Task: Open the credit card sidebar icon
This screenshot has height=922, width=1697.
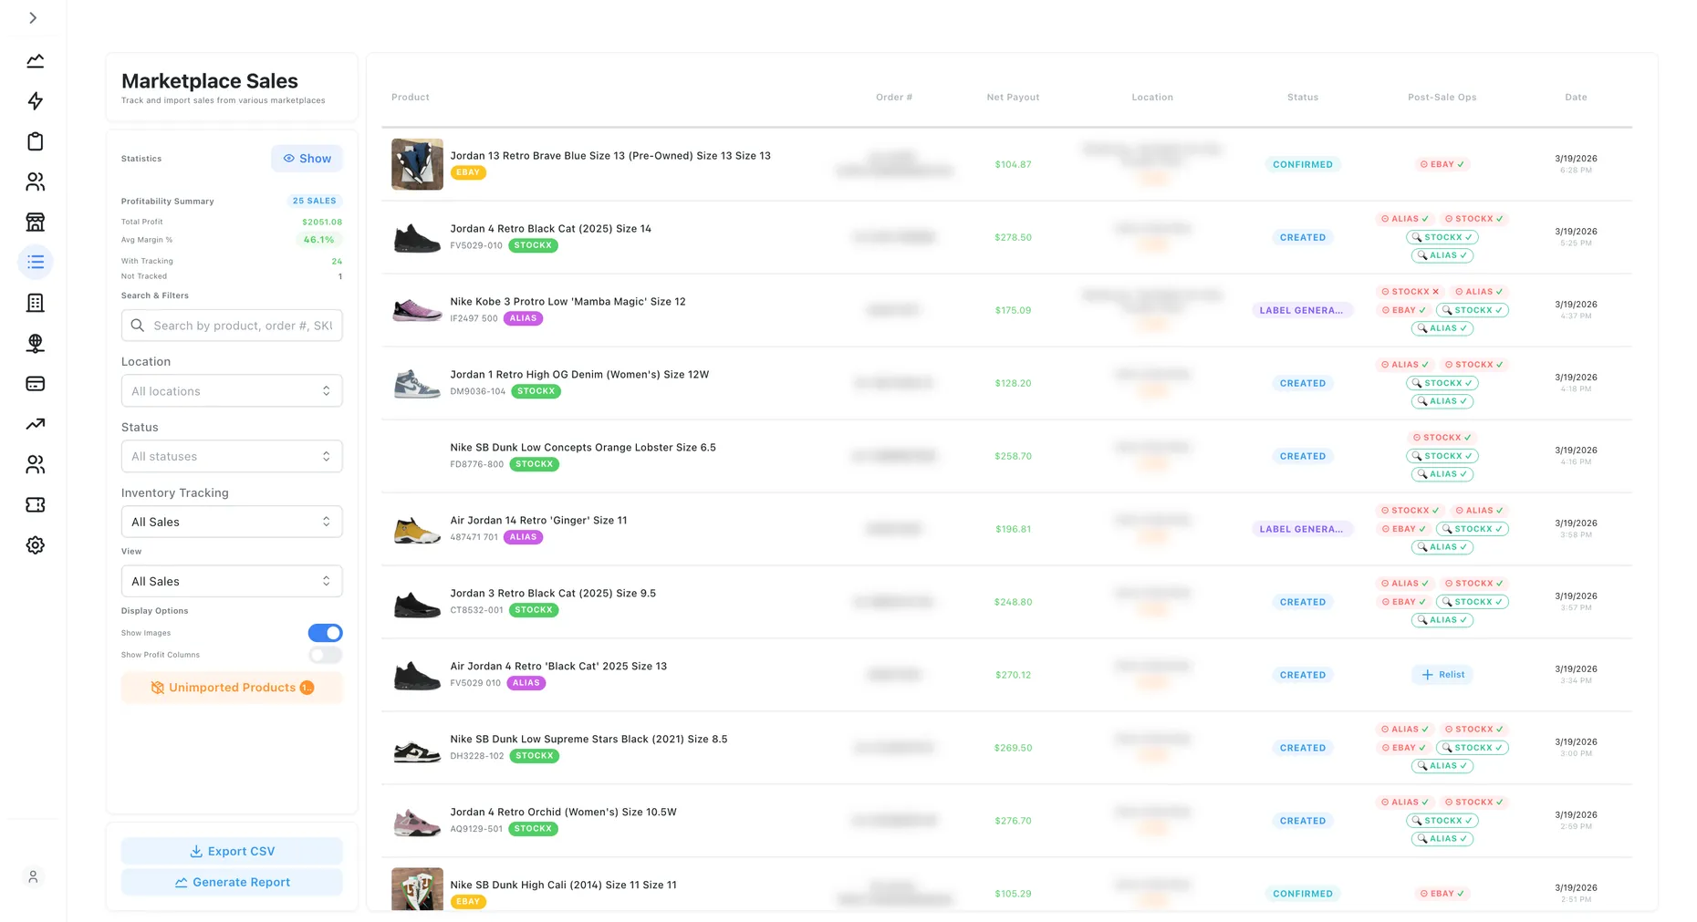Action: (x=36, y=384)
